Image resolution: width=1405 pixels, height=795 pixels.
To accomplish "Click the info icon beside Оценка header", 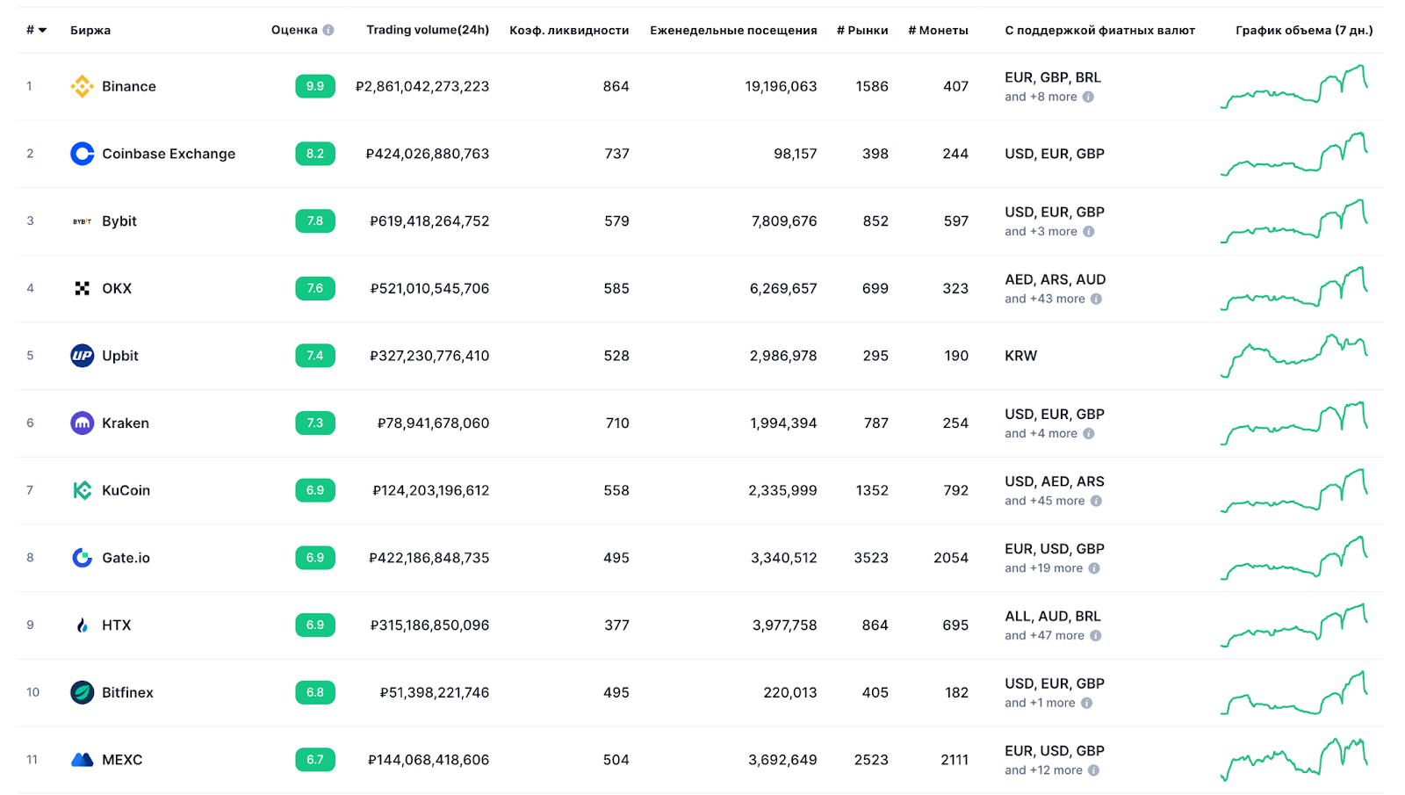I will click(328, 30).
